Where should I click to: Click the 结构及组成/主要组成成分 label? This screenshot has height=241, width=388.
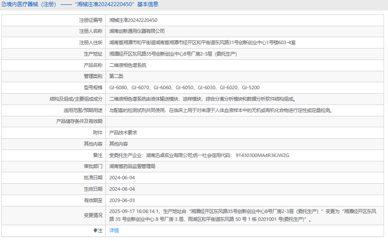coord(76,99)
